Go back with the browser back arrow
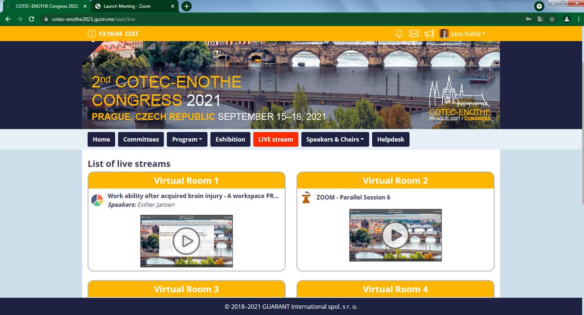This screenshot has width=584, height=315. pos(8,19)
